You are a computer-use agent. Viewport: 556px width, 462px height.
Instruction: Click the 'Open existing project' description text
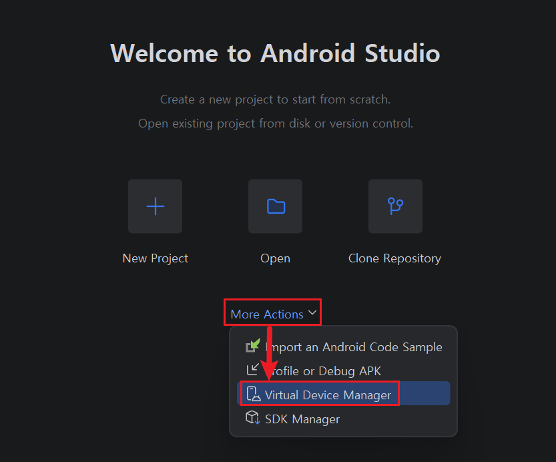[x=276, y=124]
